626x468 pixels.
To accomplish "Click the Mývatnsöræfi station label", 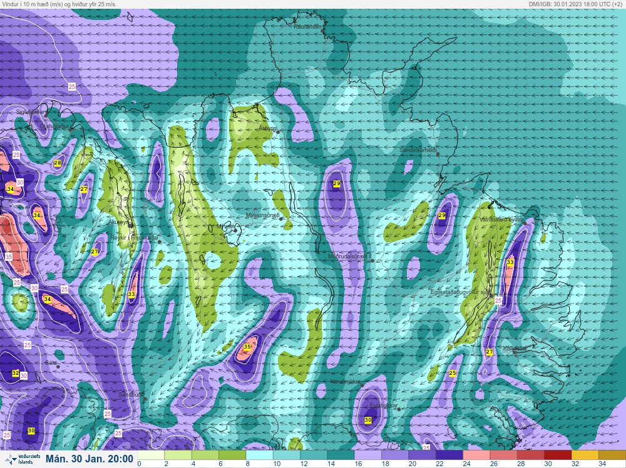I will (262, 215).
